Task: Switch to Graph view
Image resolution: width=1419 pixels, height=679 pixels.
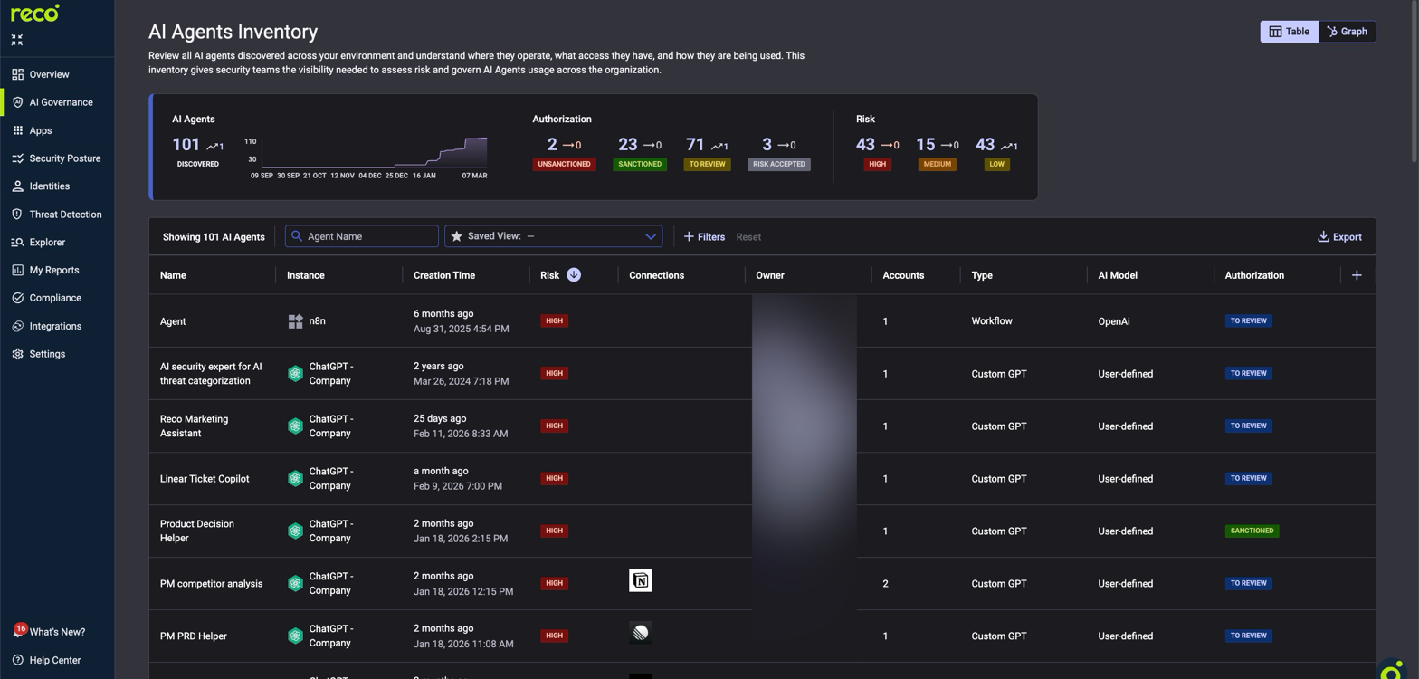Action: pos(1347,32)
